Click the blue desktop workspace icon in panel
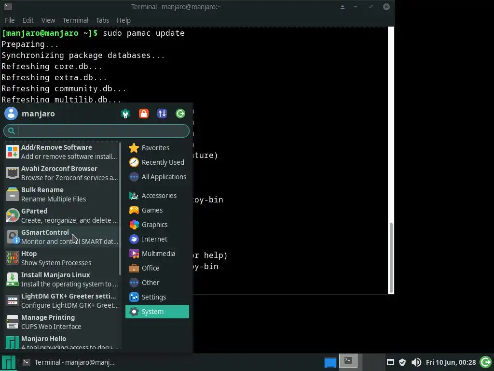 (330, 362)
